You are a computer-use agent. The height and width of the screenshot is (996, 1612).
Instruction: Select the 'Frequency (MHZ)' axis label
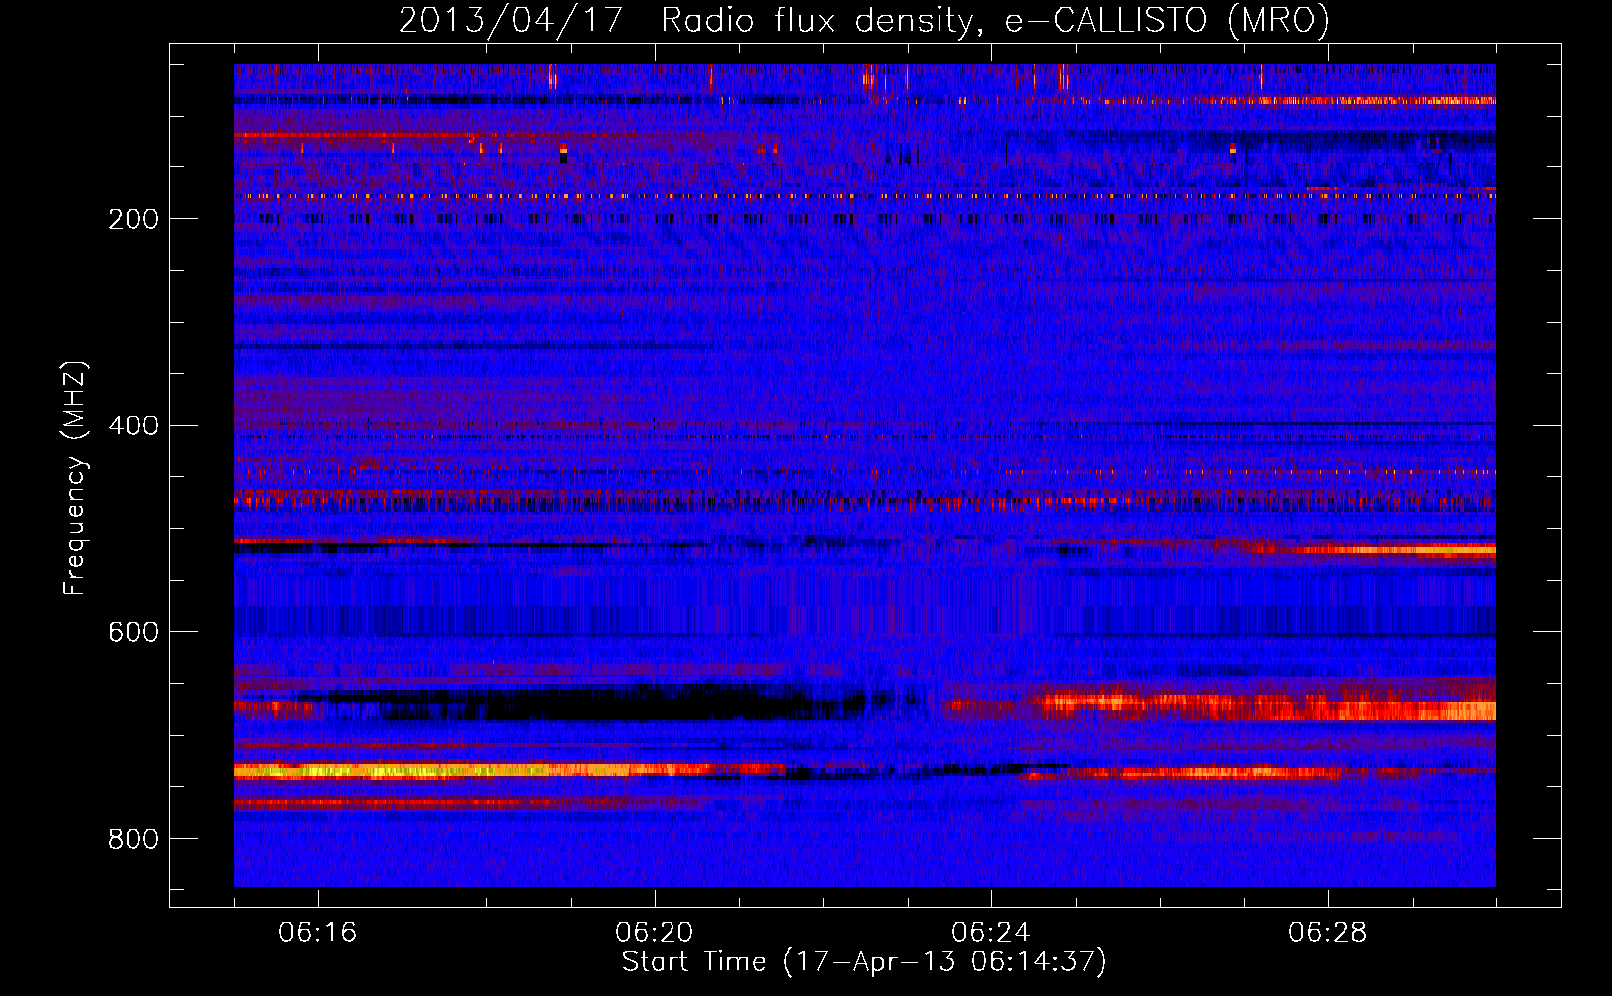[x=75, y=478]
